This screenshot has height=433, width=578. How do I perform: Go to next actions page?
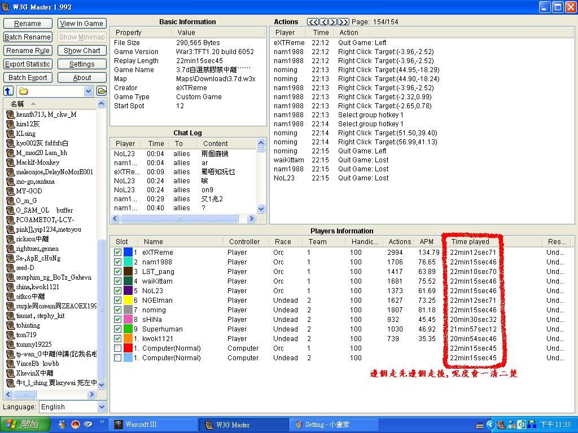click(x=333, y=21)
